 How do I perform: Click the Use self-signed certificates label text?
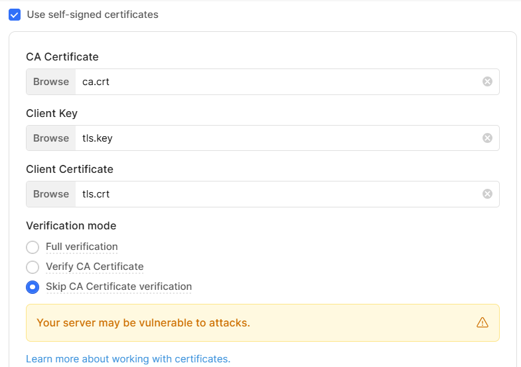(x=92, y=15)
